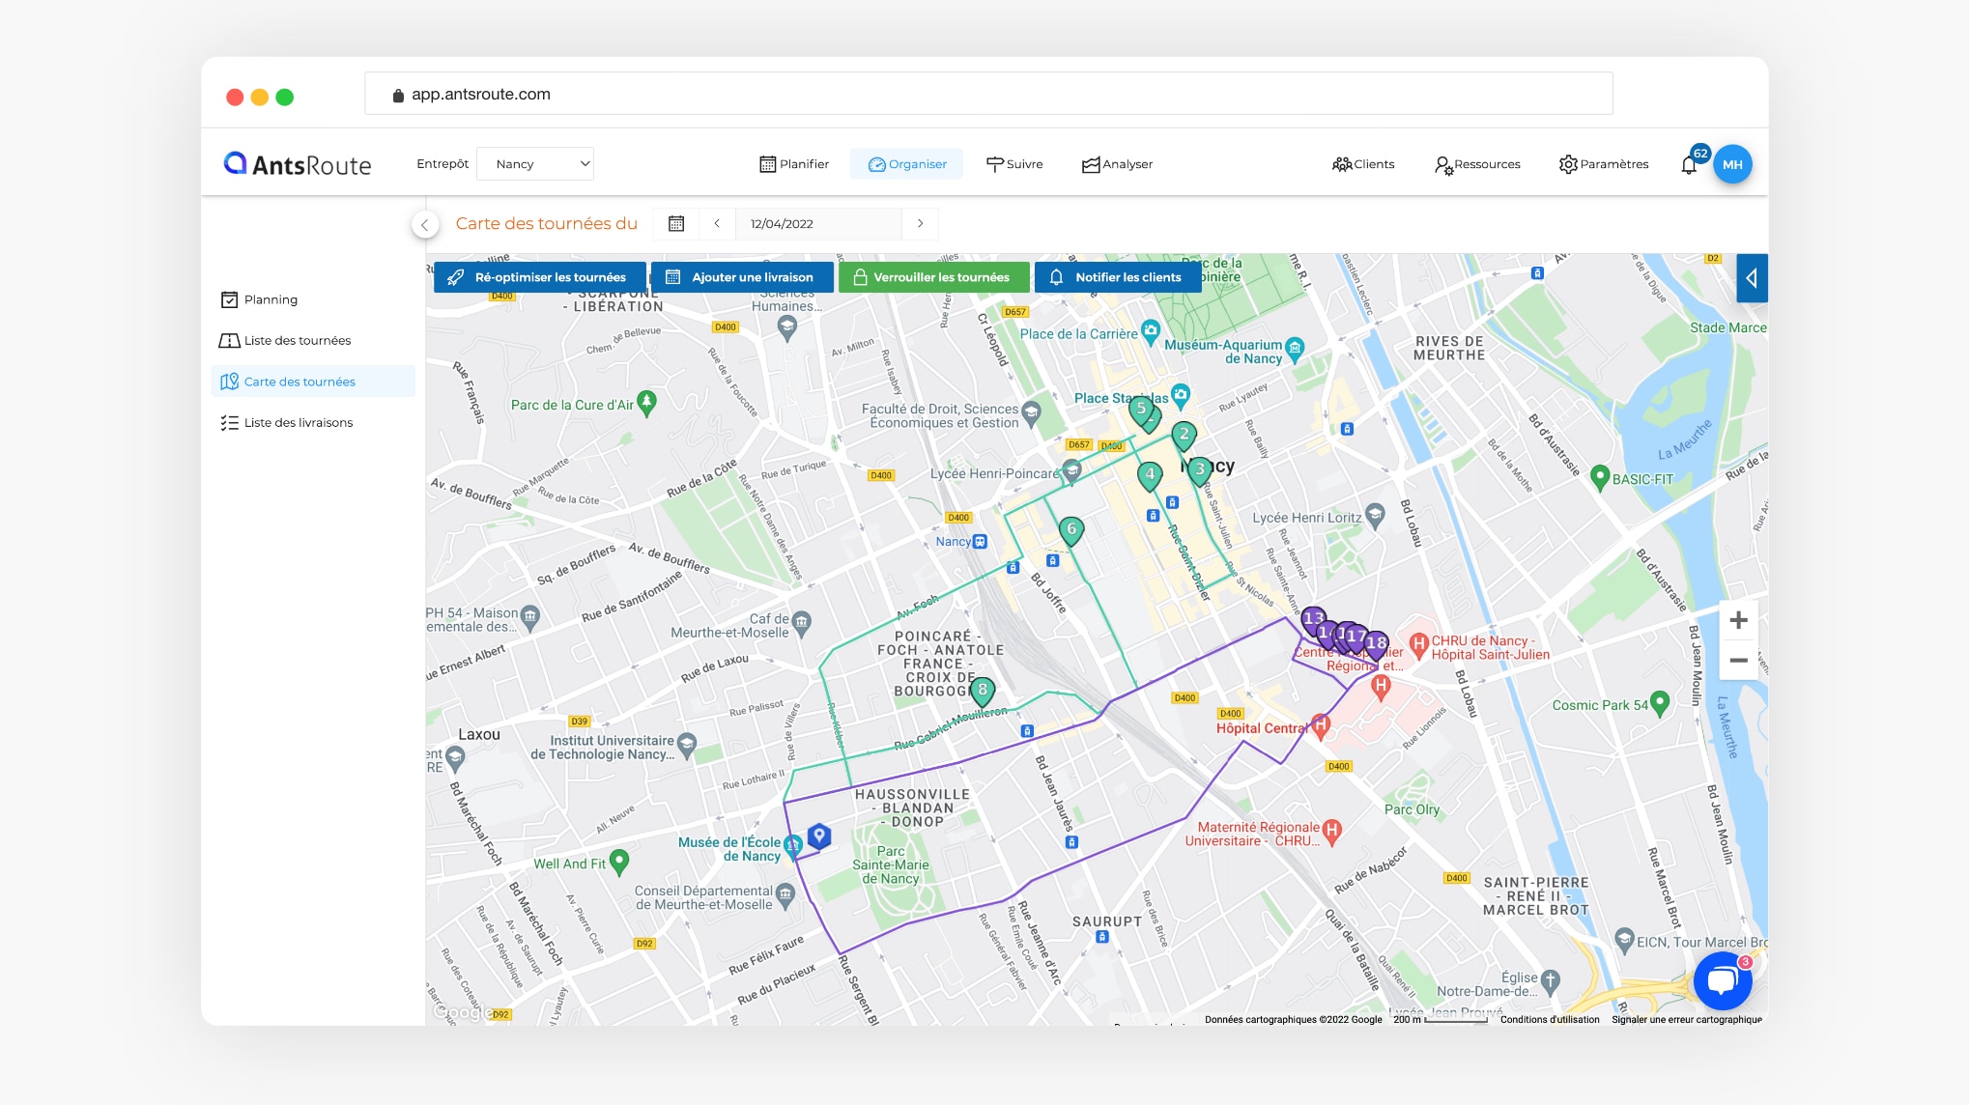Open Signaler une erreur cartographique link
This screenshot has height=1105, width=1969.
tap(1687, 1019)
